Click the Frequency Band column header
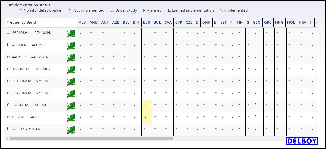Viewport: 326px width, 149px height. tap(21, 22)
